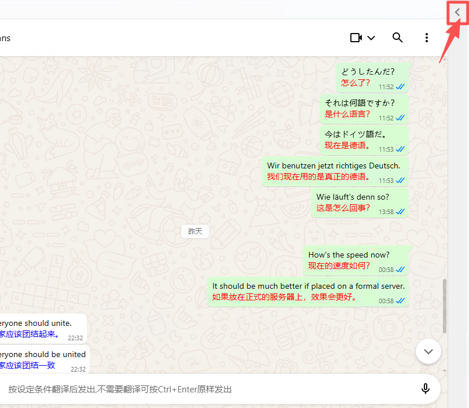
Task: Select the message about a formal server
Action: click(308, 286)
